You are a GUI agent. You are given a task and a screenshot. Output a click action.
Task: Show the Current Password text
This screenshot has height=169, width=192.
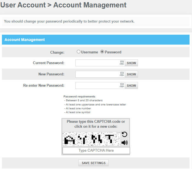[x=131, y=63]
